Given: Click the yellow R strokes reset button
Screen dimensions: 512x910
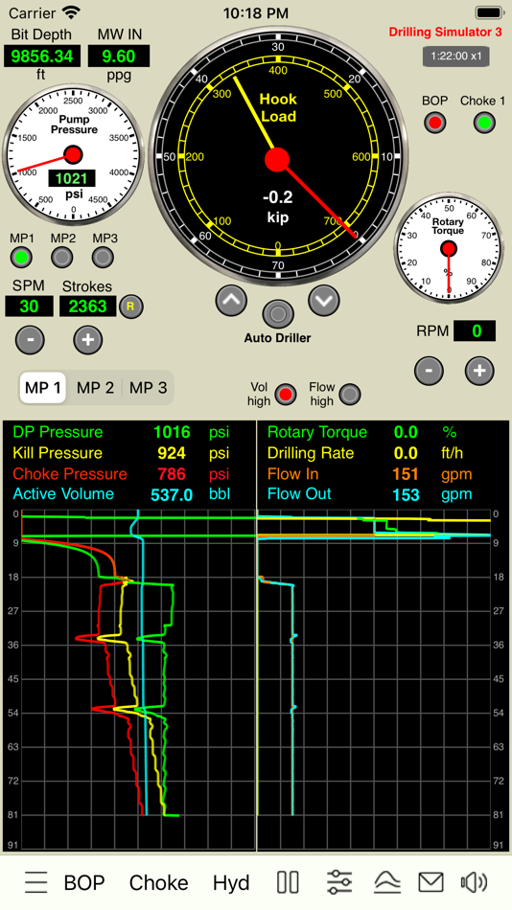Looking at the screenshot, I should click(x=130, y=307).
